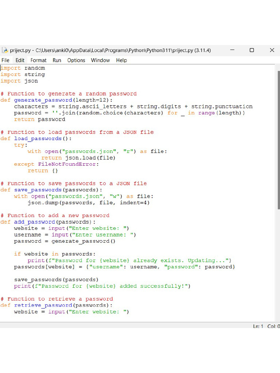Image resolution: width=280 pixels, height=373 pixels.
Task: Open the Window menu
Action: (100, 60)
